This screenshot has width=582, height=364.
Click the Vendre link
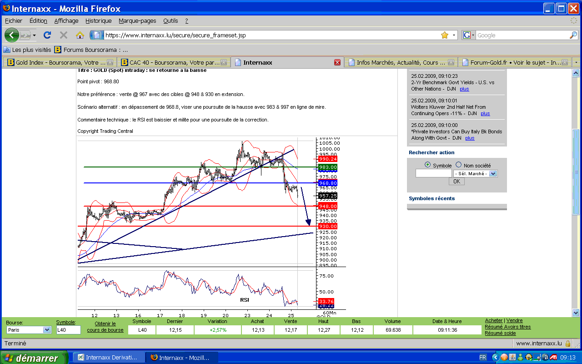pos(515,321)
